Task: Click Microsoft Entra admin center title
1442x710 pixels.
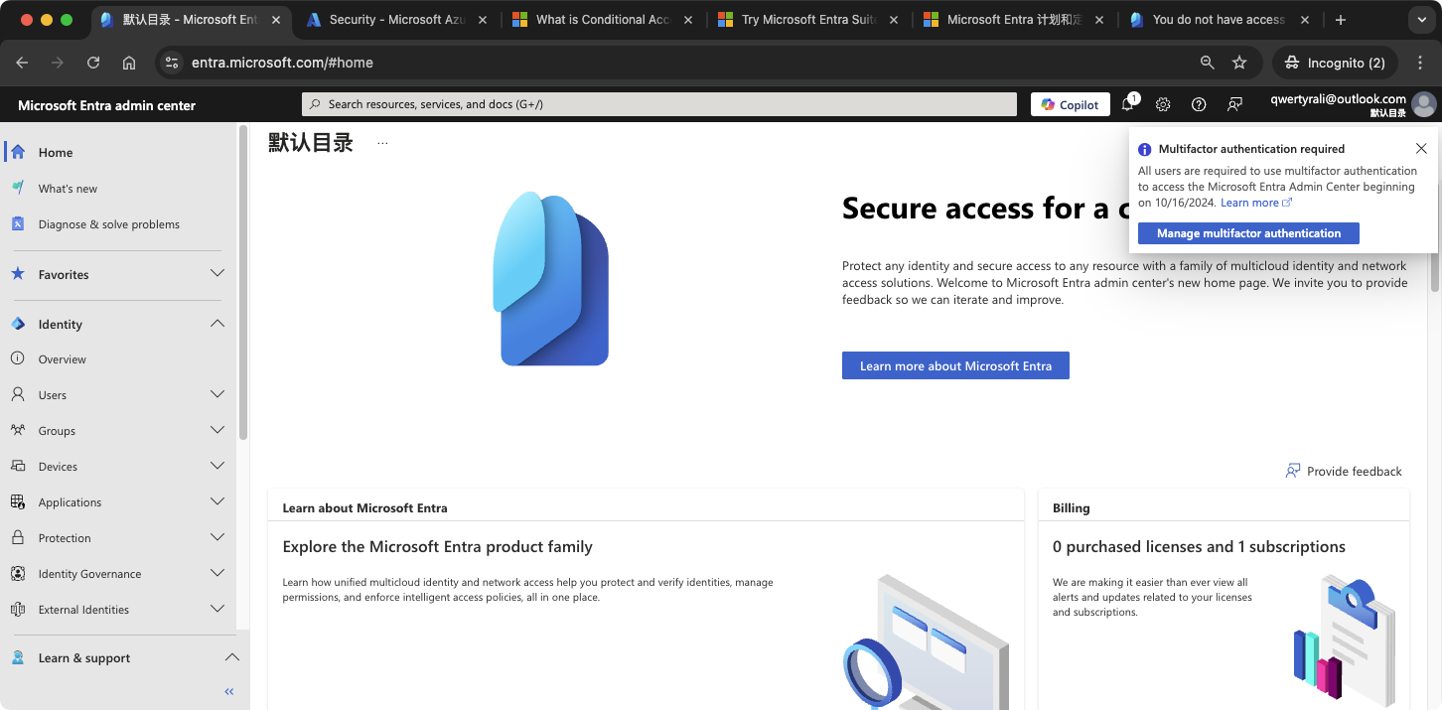Action: (106, 105)
